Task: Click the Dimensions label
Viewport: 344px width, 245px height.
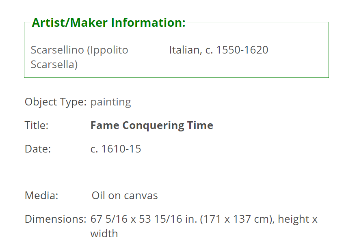Action: tap(56, 219)
